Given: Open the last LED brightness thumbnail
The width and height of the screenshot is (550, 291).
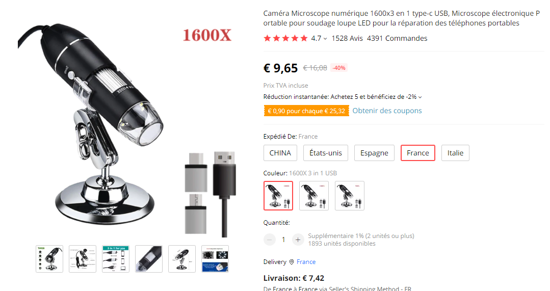Looking at the screenshot, I should click(x=215, y=259).
